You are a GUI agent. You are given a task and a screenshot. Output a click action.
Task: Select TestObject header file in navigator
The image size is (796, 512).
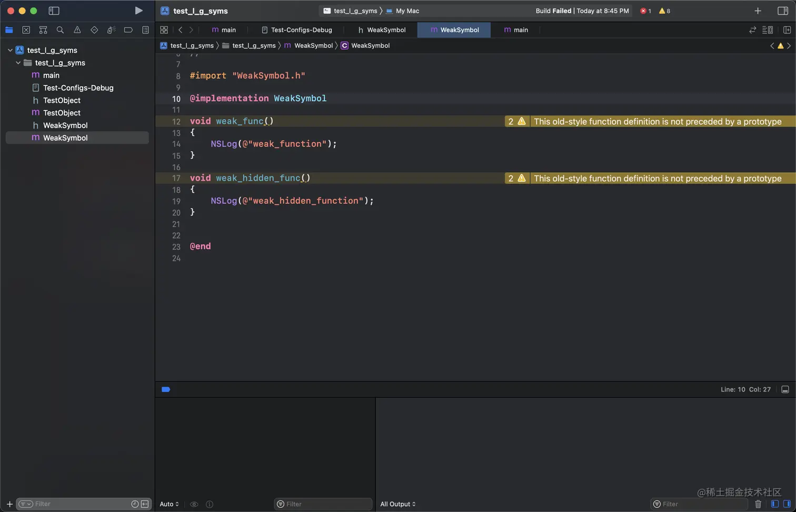coord(62,100)
